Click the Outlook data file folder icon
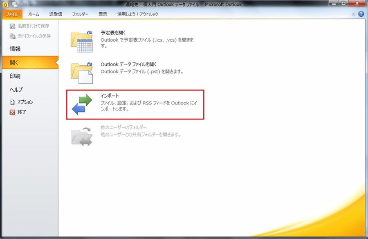 pyautogui.click(x=82, y=73)
